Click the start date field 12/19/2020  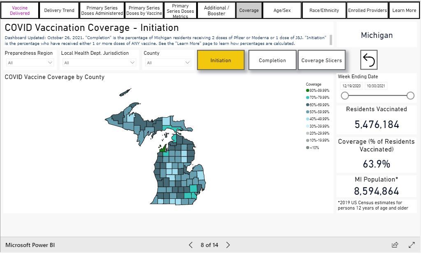(351, 86)
